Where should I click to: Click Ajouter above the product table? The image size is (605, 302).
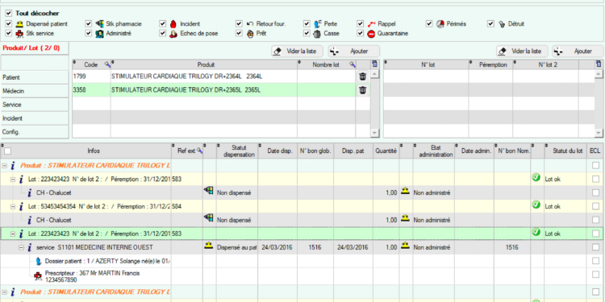click(x=354, y=52)
